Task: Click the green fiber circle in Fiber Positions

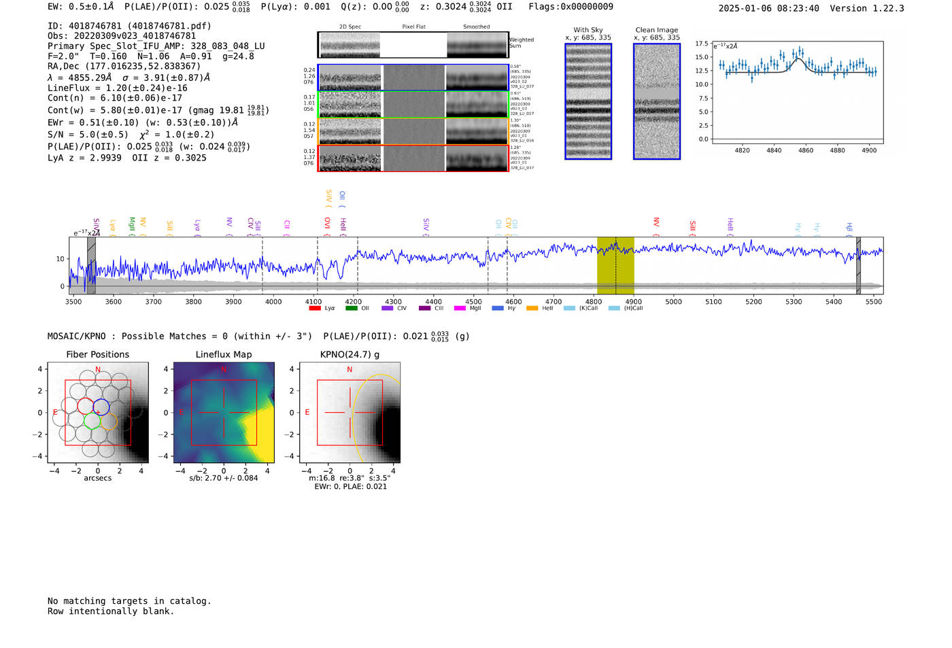Action: coord(92,421)
